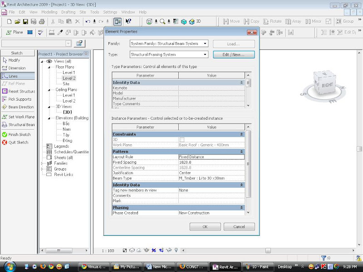Open the type selector dropdown on options bar
Image resolution: width=363 pixels, height=272 pixels.
[69, 43]
